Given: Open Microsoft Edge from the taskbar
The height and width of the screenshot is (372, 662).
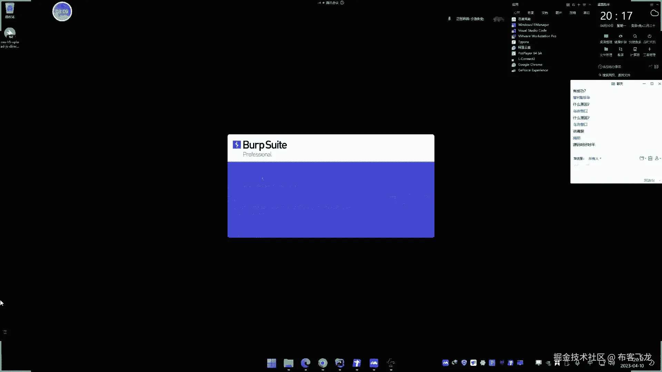Looking at the screenshot, I should click(305, 363).
